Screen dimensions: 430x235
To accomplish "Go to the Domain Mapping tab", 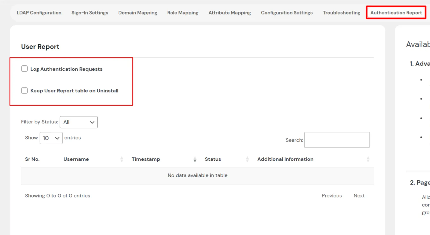I will 137,13.
